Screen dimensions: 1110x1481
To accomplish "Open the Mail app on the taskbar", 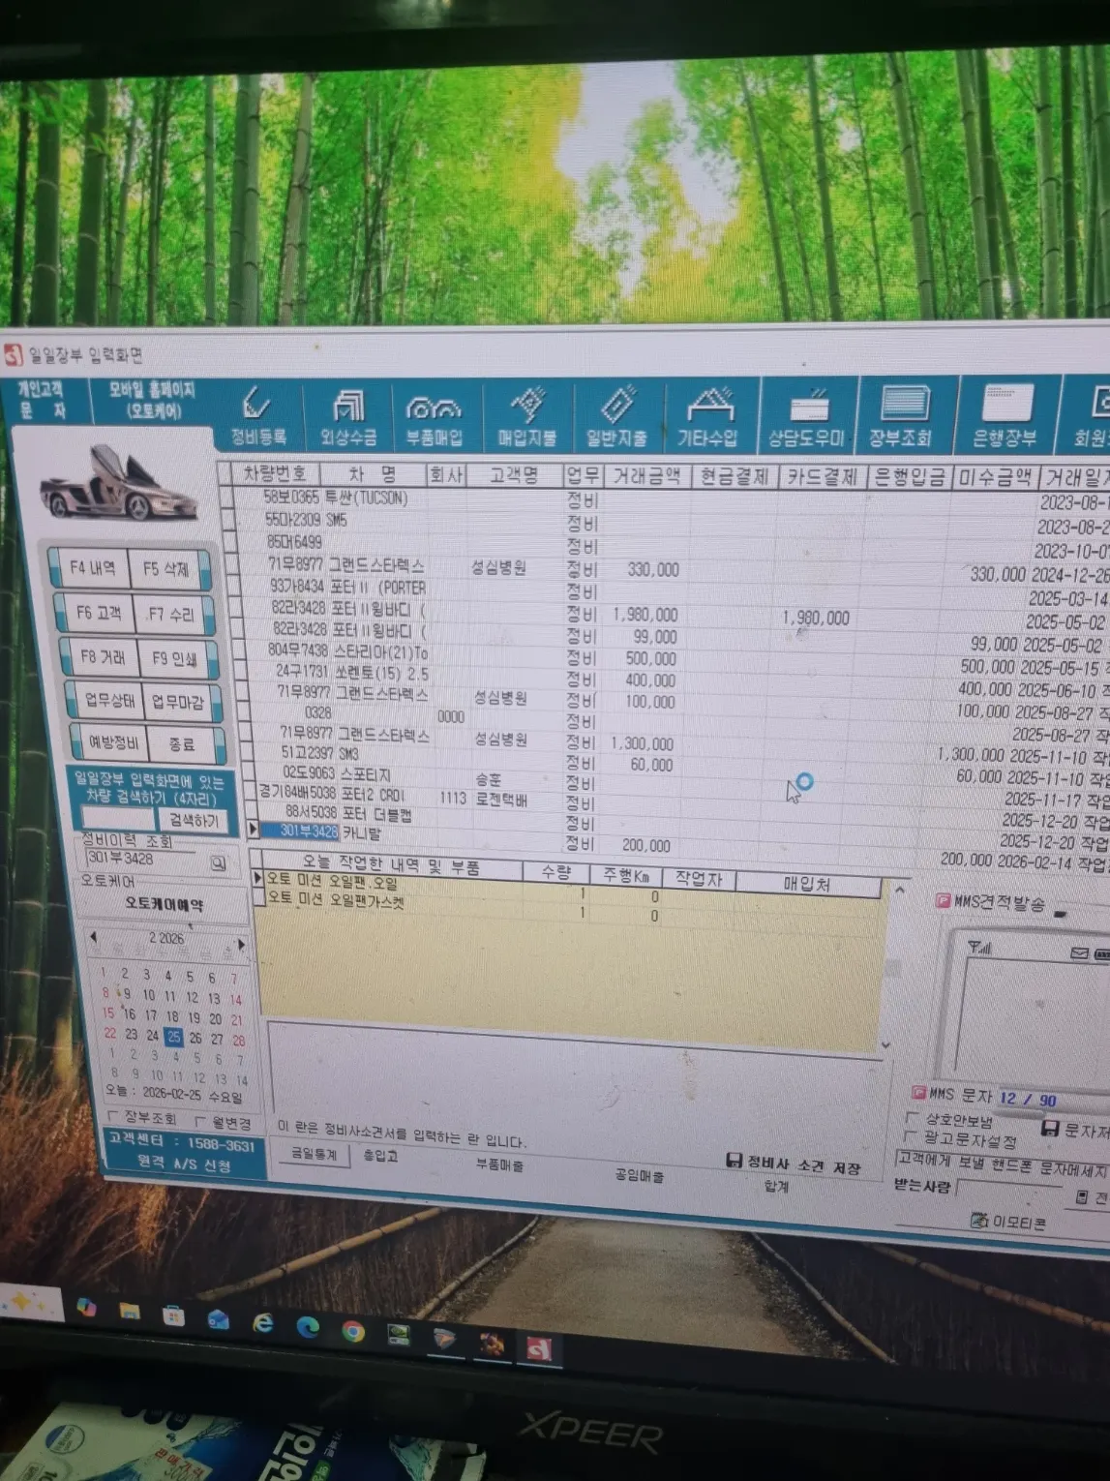I will pyautogui.click(x=219, y=1319).
